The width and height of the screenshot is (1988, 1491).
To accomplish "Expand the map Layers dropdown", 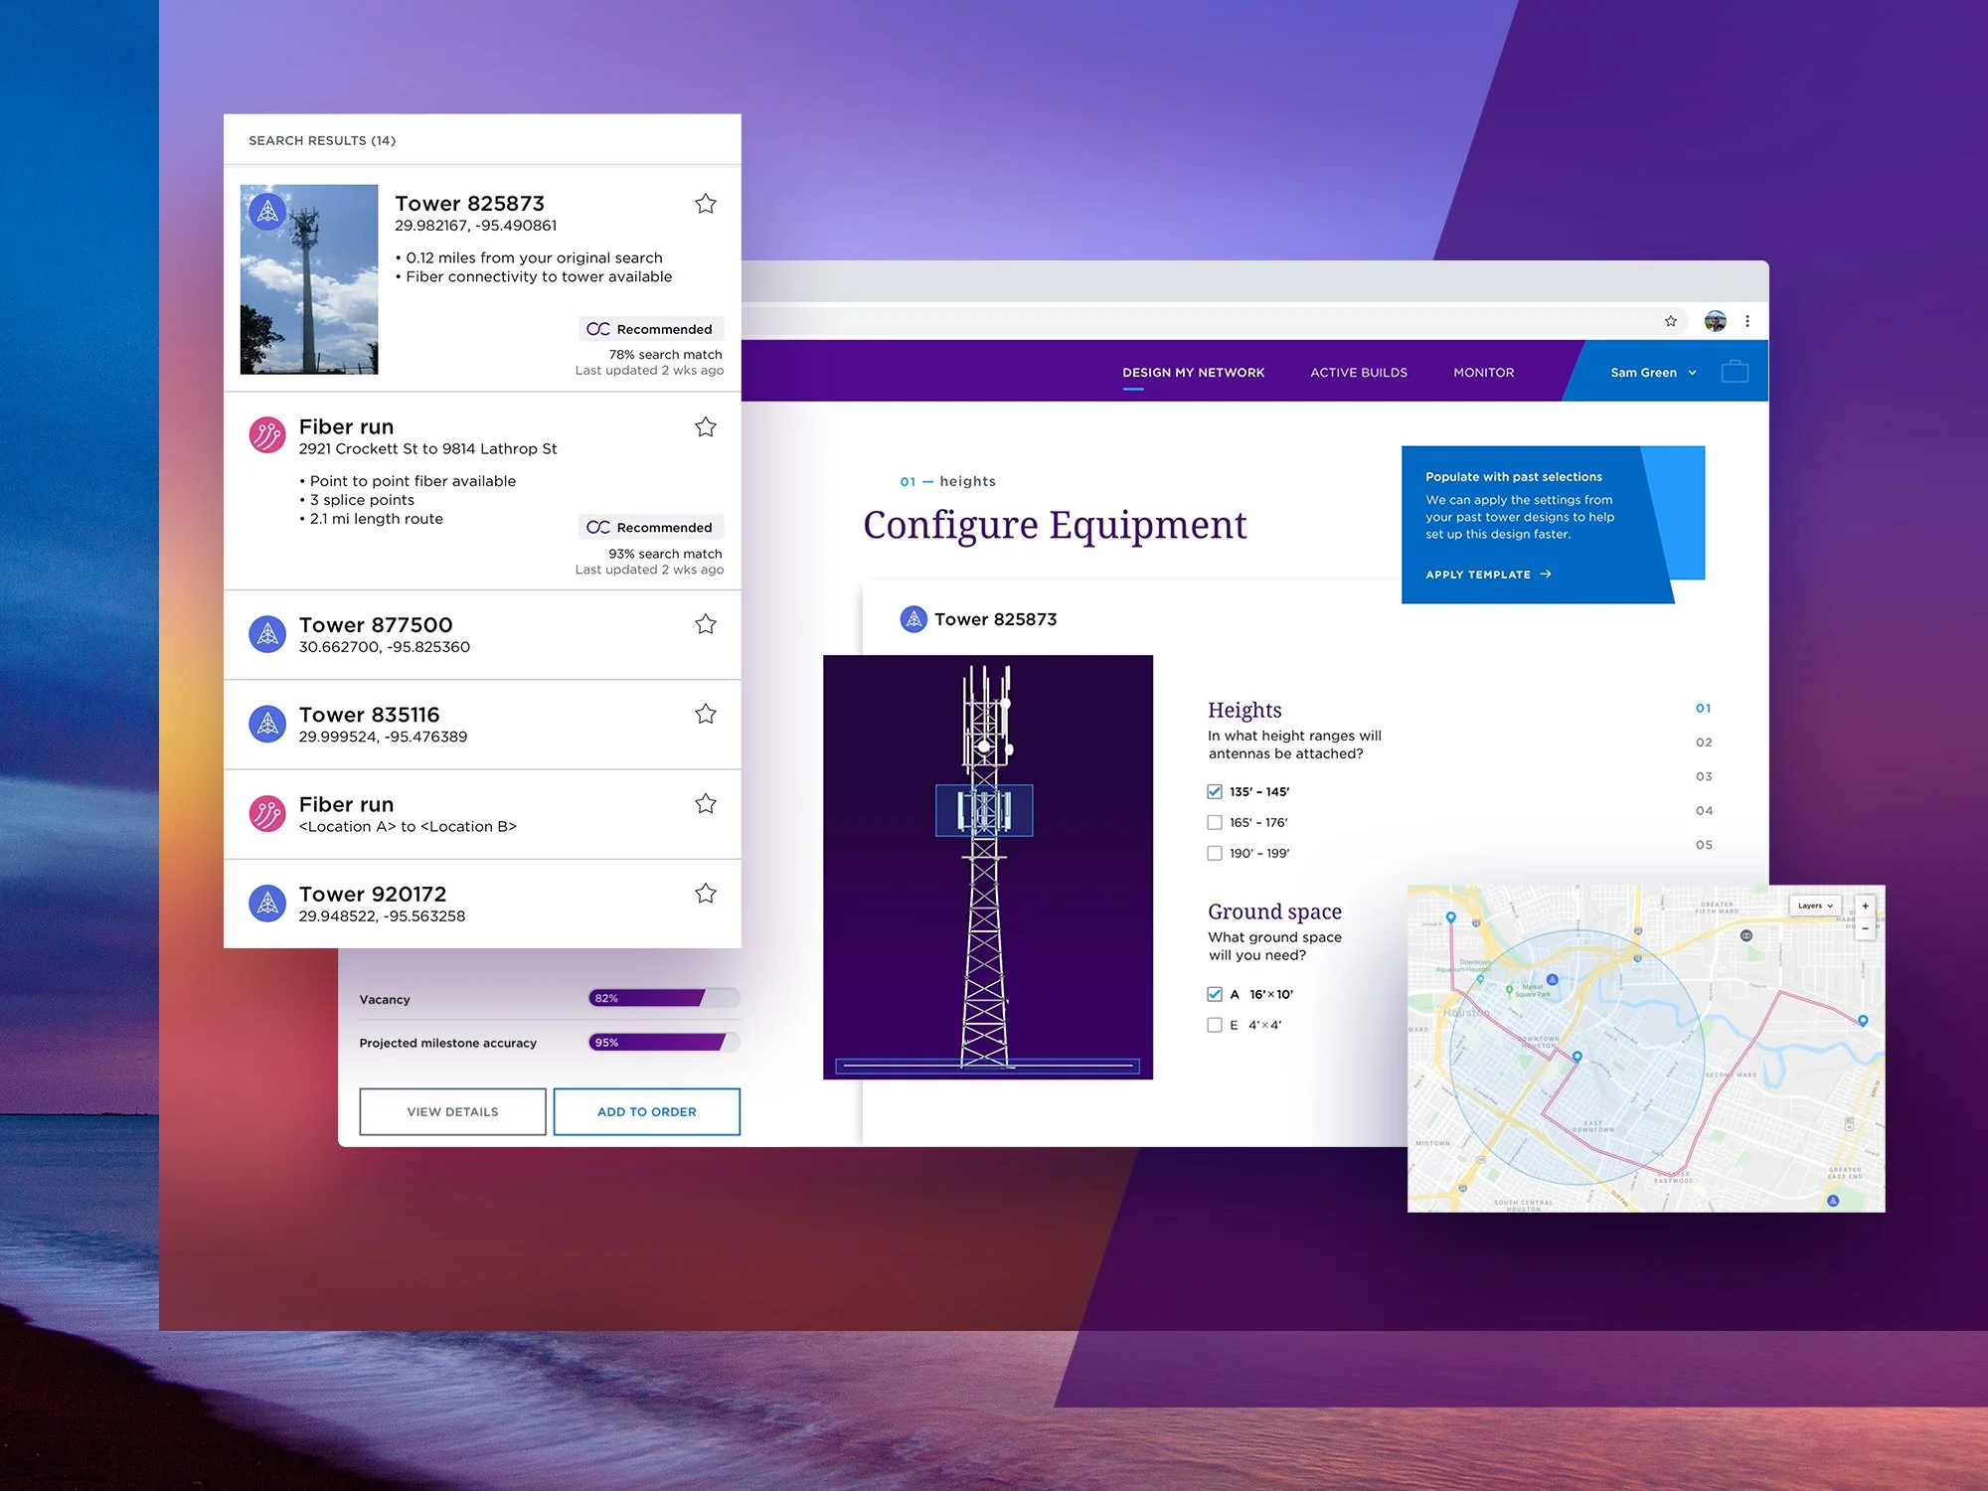I will point(1815,906).
